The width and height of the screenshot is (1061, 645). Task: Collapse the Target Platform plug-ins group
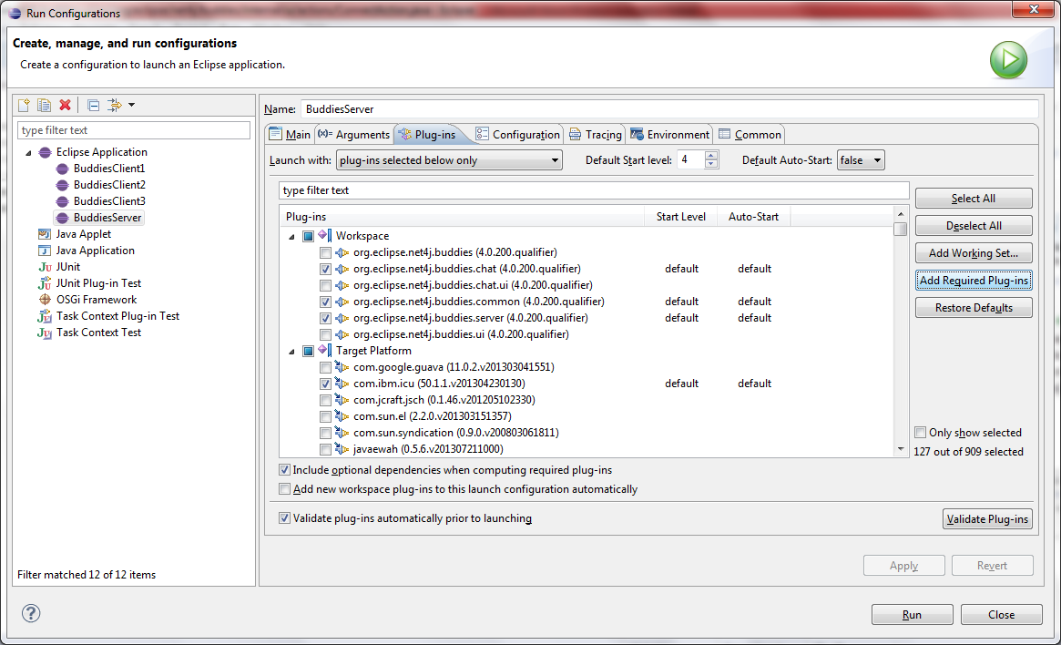tap(291, 352)
